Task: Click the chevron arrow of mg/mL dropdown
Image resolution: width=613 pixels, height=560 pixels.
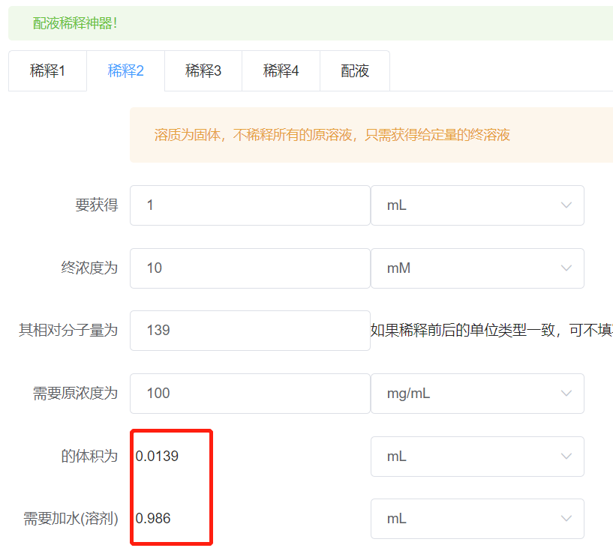Action: point(566,394)
